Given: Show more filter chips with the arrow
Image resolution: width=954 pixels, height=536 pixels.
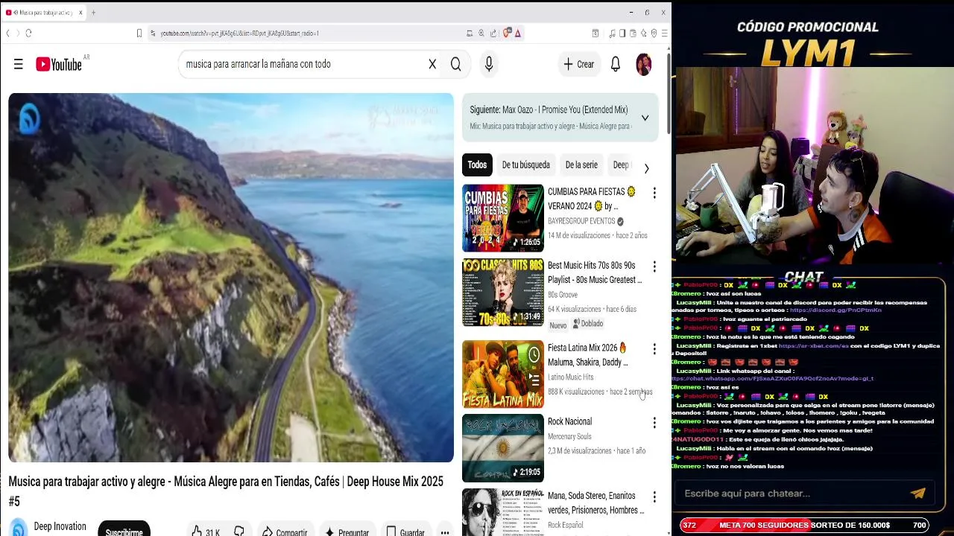Looking at the screenshot, I should pos(646,168).
